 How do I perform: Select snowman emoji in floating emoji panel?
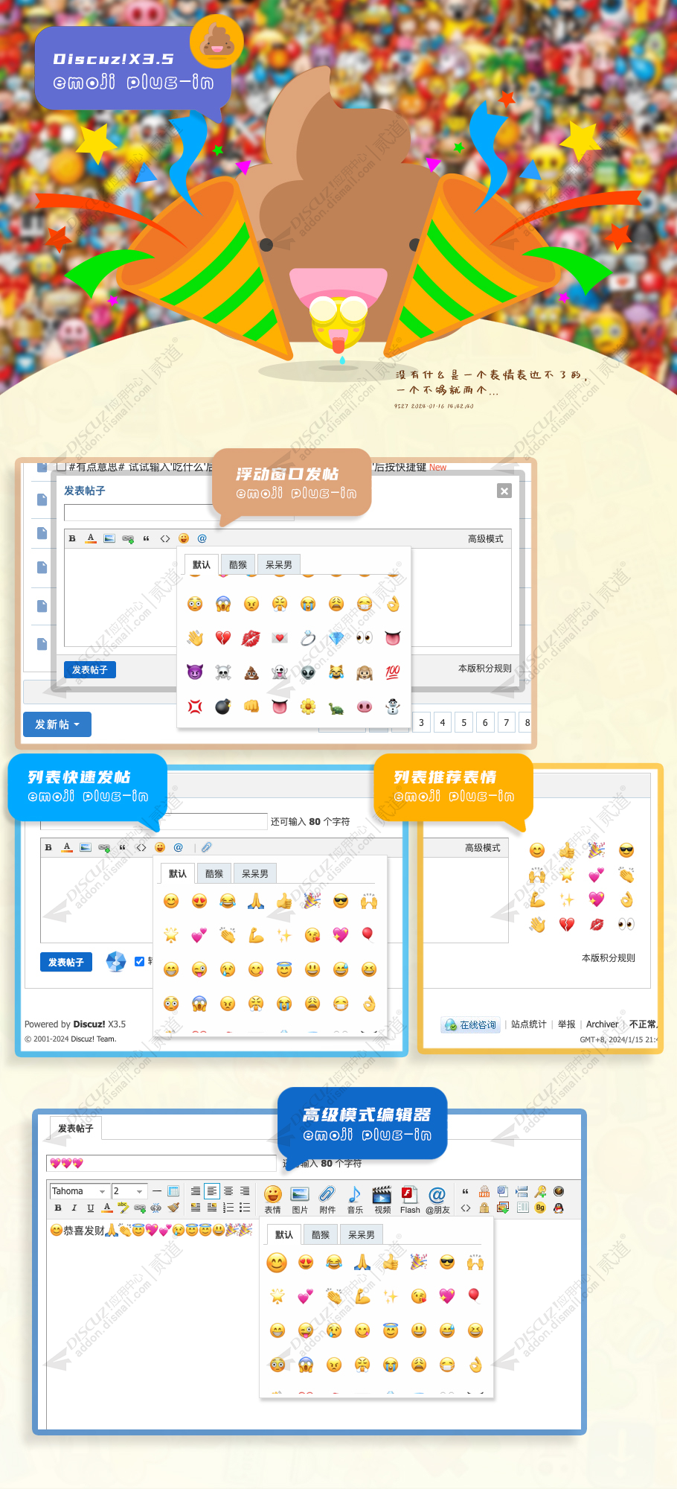click(x=393, y=707)
